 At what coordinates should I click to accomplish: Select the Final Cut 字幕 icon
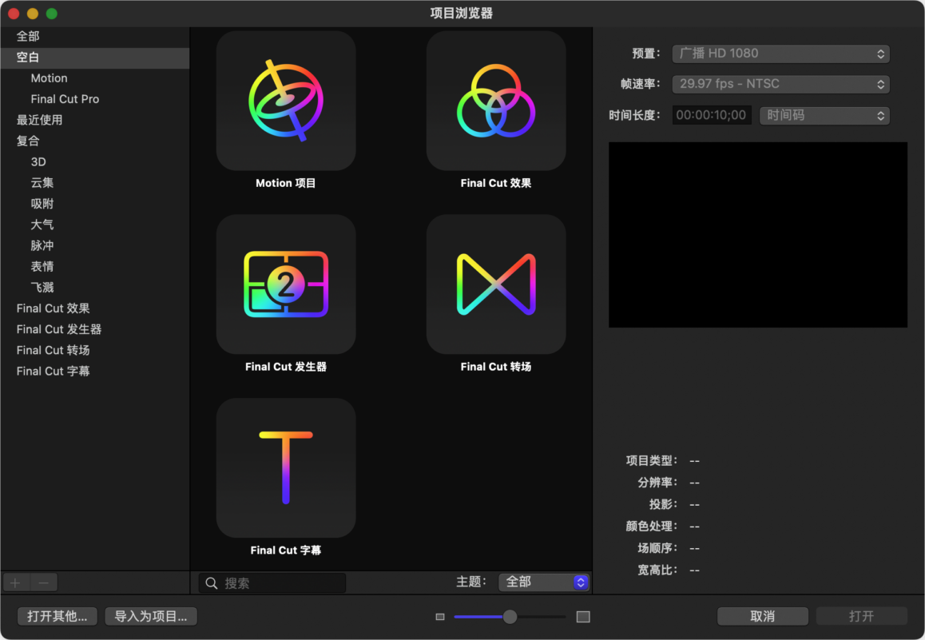[286, 468]
